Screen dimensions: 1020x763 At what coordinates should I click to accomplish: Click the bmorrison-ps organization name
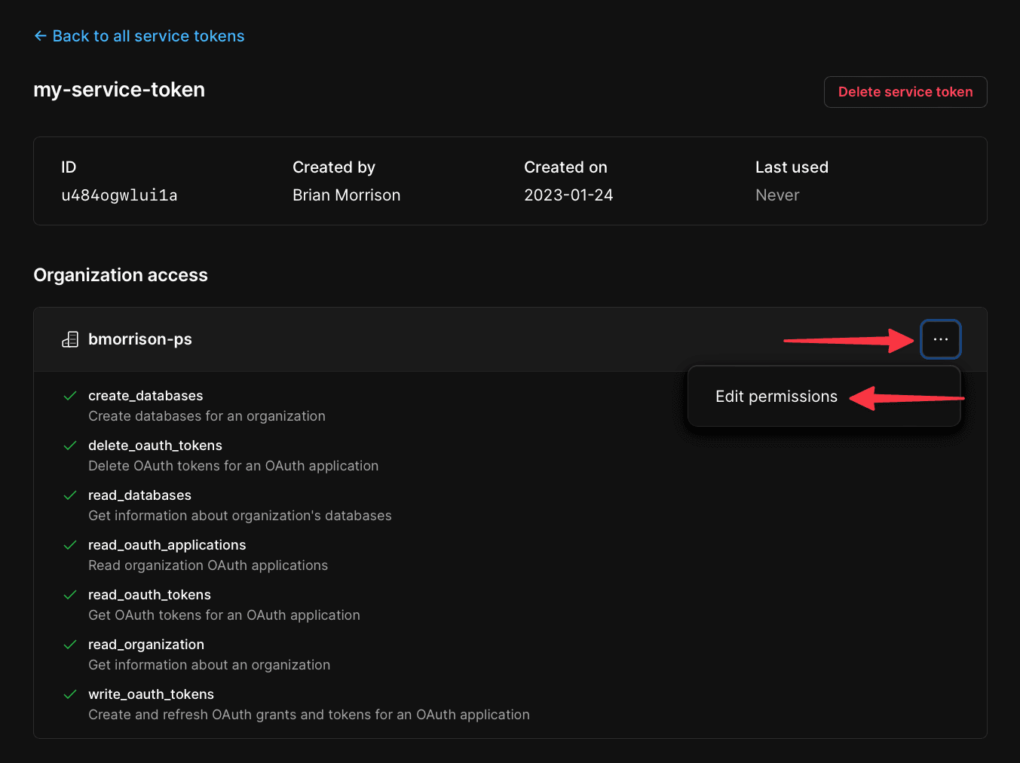(x=140, y=339)
